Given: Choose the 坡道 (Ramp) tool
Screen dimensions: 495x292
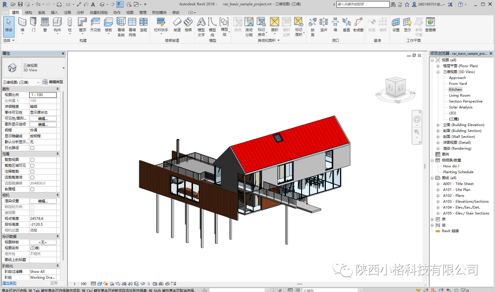Looking at the screenshot, I should click(177, 24).
